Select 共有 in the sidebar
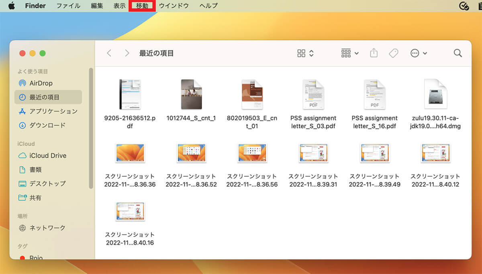482x274 pixels. [x=48, y=198]
